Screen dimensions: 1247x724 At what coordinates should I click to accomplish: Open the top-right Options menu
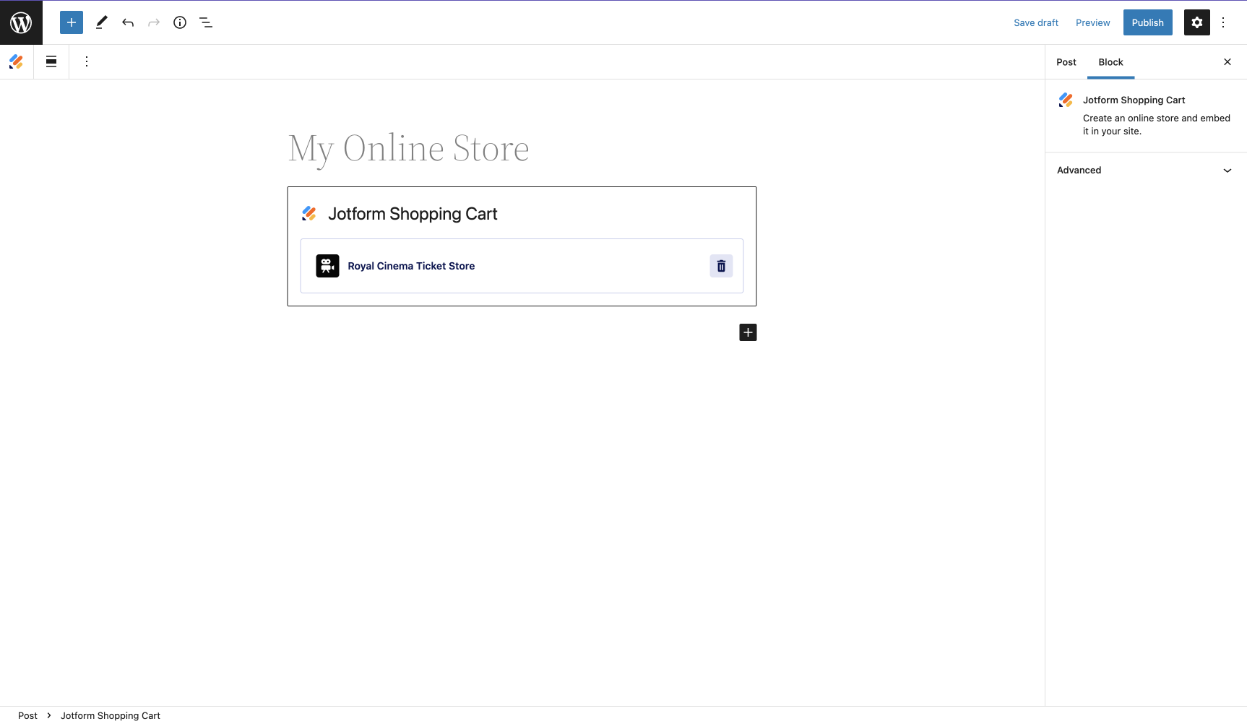1223,22
